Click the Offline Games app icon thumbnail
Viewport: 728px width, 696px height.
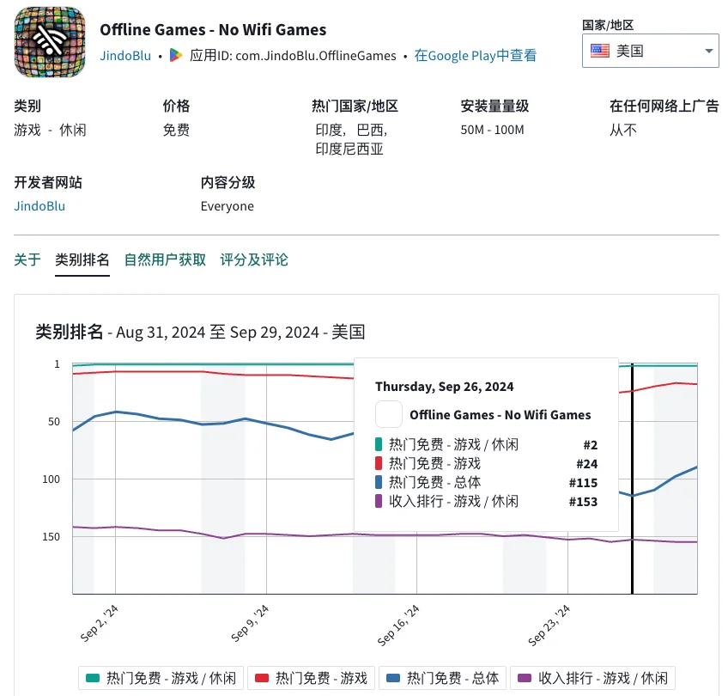pos(49,42)
